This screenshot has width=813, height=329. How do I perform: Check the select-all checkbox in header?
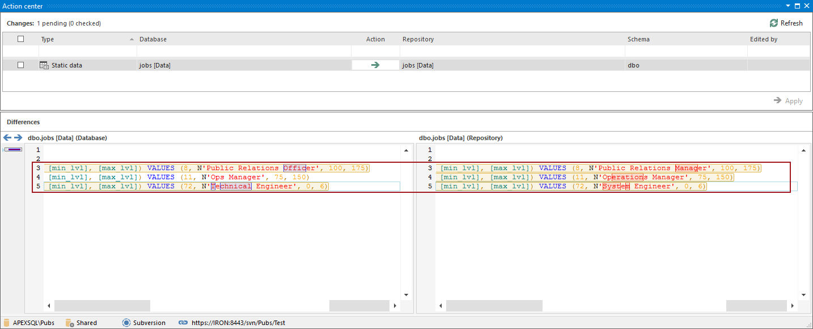(21, 39)
